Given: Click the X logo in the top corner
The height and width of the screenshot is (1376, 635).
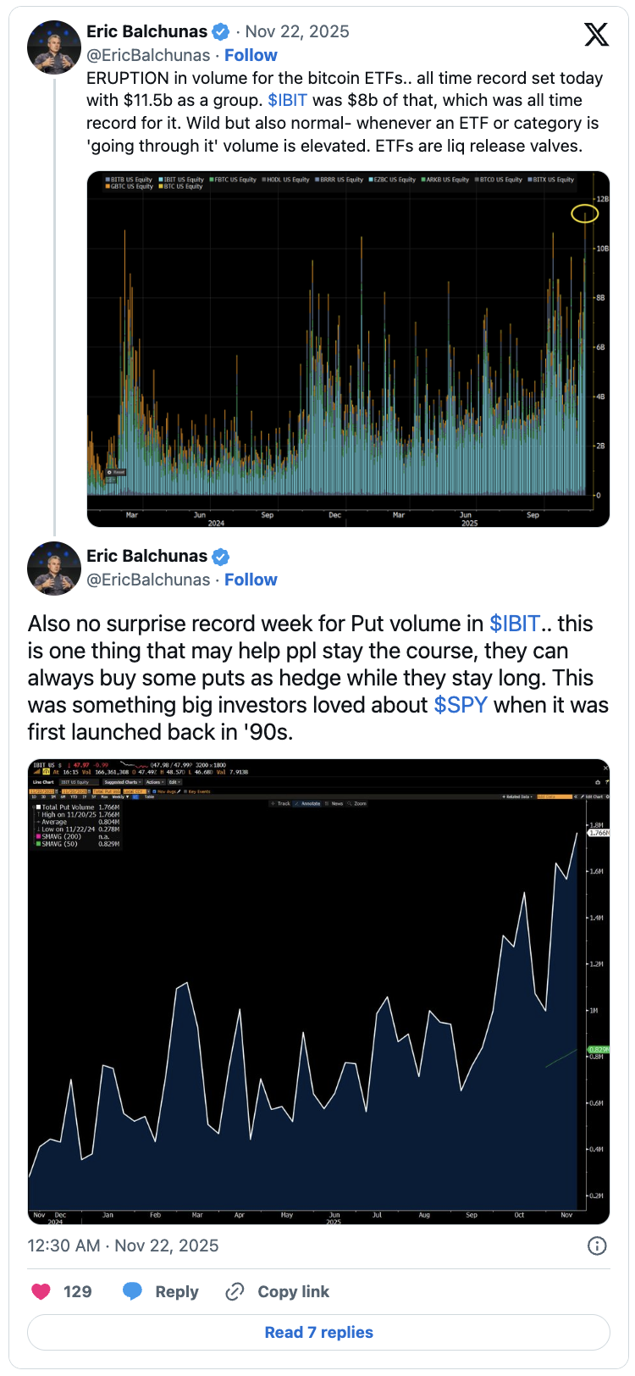Looking at the screenshot, I should click(596, 35).
